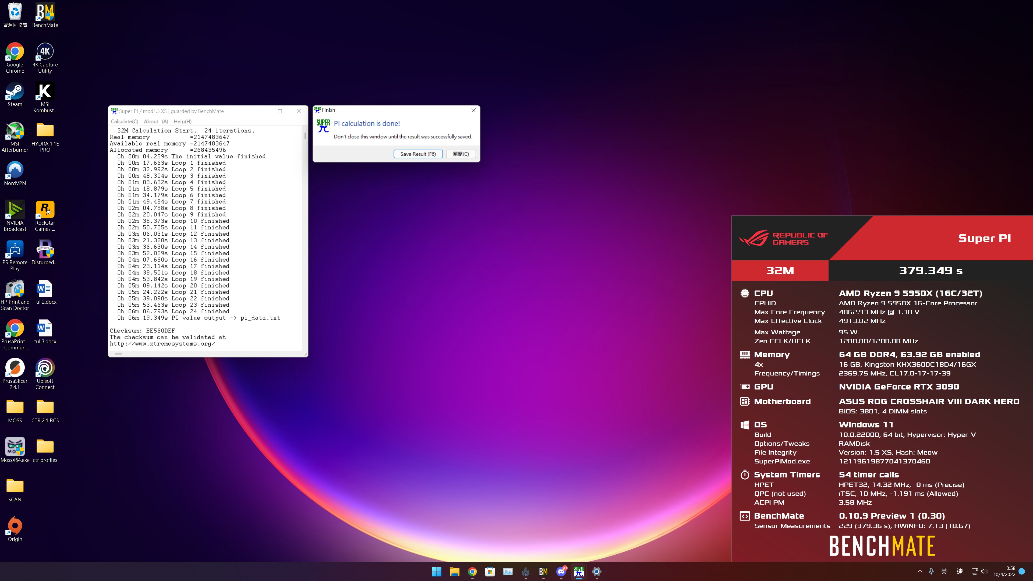
Task: Open the PrusaPrint Community Chrome shortcut
Action: [x=15, y=335]
